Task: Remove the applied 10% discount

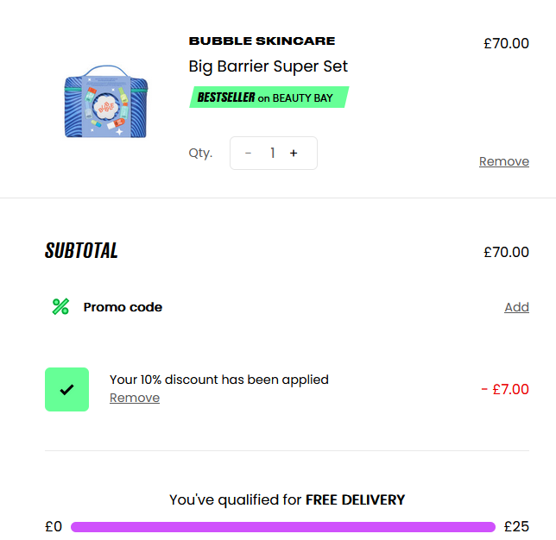Action: coord(135,398)
